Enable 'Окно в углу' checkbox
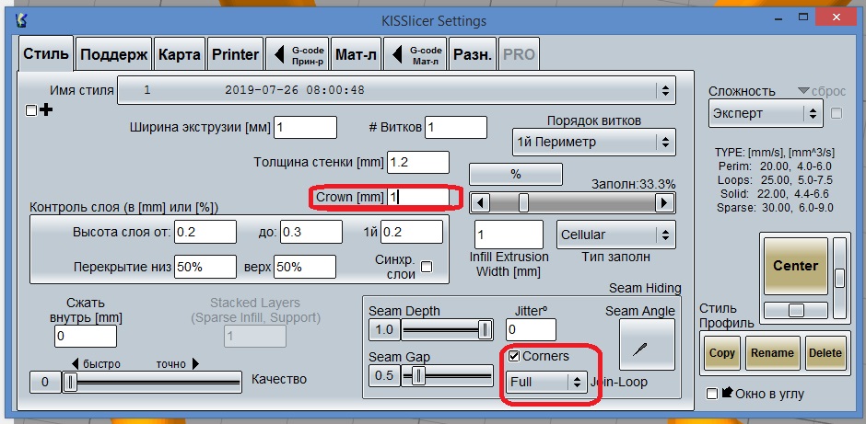The height and width of the screenshot is (424, 866). (712, 394)
